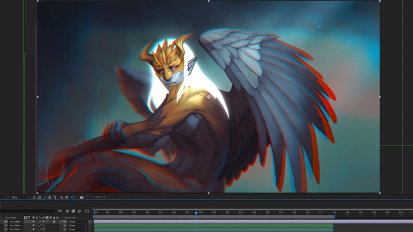
Task: Click the +0.0 exposure value
Action: (x=72, y=197)
